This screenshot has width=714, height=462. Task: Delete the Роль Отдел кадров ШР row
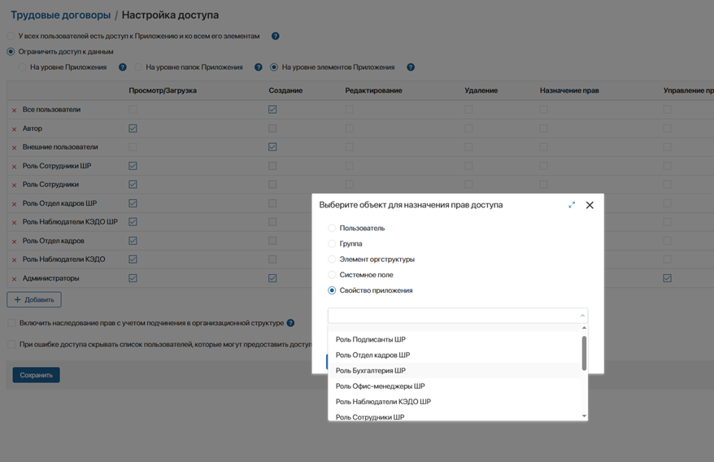click(x=14, y=204)
